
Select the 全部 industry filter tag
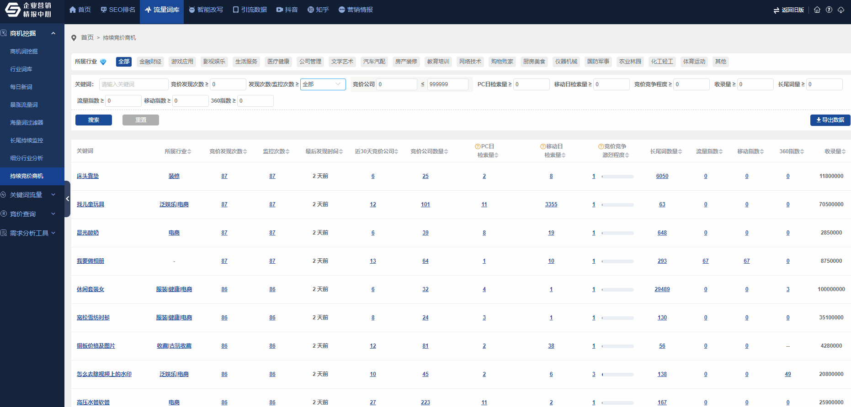(124, 62)
